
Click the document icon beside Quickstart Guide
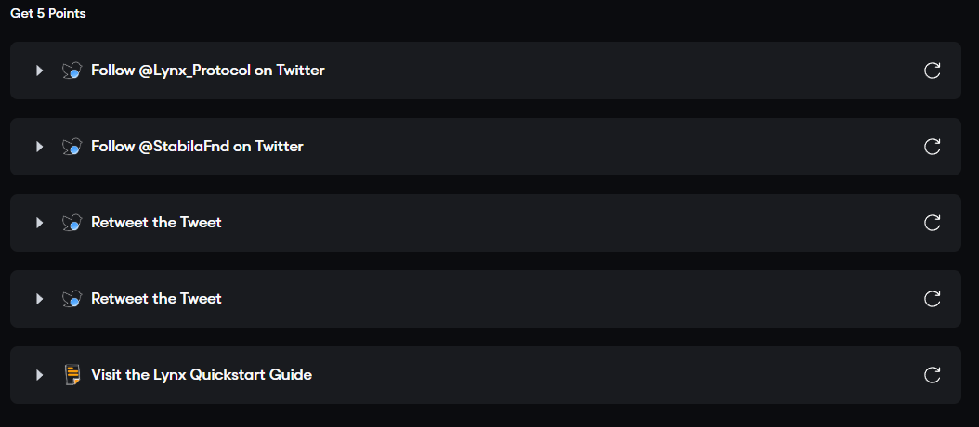pyautogui.click(x=73, y=375)
